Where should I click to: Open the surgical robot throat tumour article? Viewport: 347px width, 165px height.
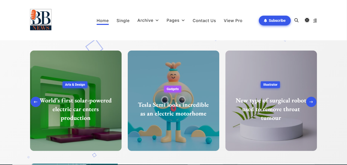(271, 109)
